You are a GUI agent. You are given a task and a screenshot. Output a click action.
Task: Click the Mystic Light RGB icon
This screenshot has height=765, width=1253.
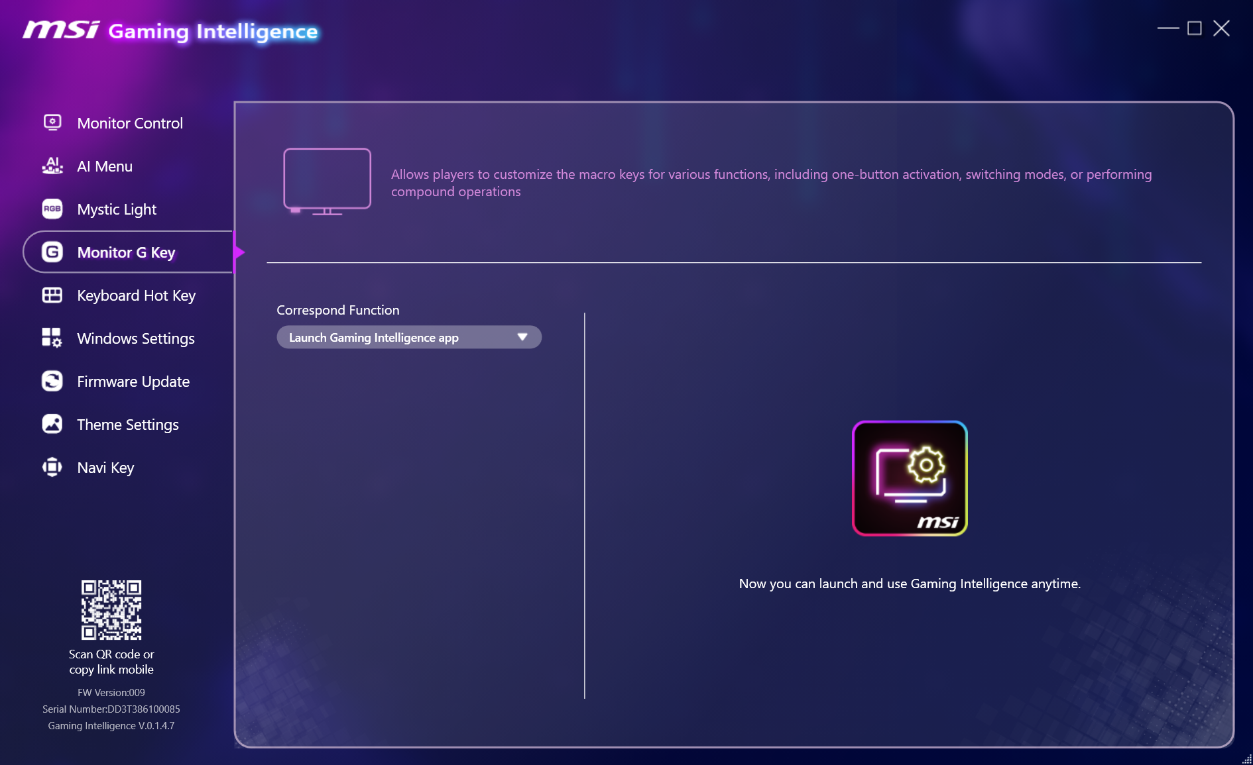point(52,209)
